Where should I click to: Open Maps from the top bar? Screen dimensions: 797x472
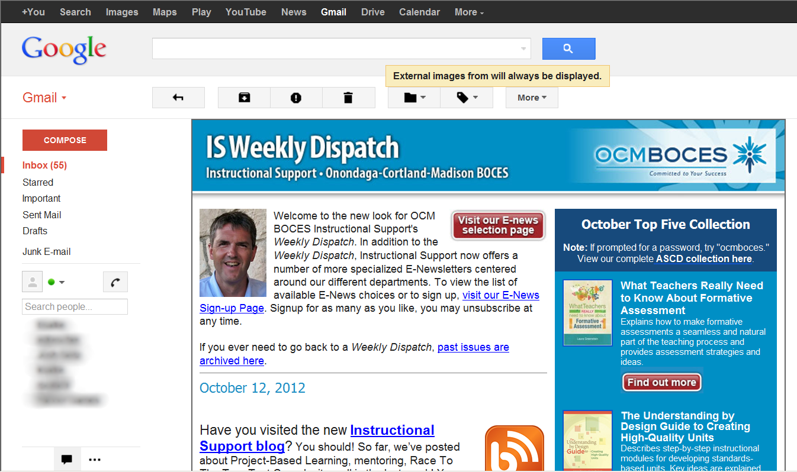165,12
